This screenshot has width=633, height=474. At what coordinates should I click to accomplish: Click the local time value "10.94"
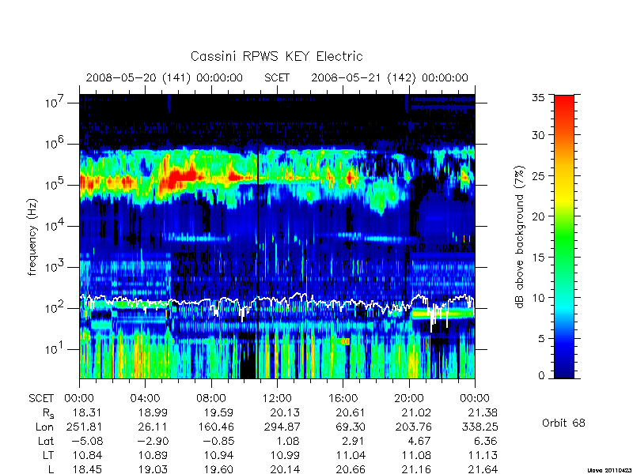219,455
